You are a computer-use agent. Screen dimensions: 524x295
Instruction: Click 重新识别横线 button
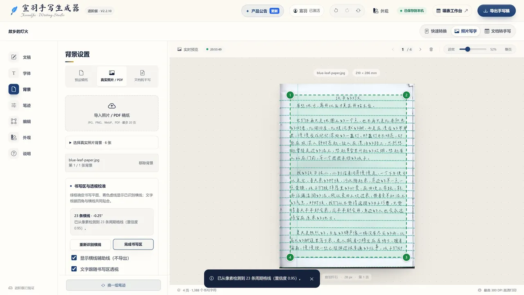90,244
